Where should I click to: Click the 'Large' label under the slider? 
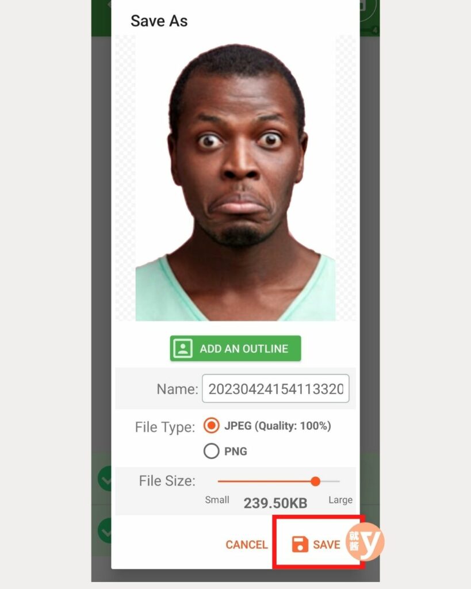(x=340, y=500)
